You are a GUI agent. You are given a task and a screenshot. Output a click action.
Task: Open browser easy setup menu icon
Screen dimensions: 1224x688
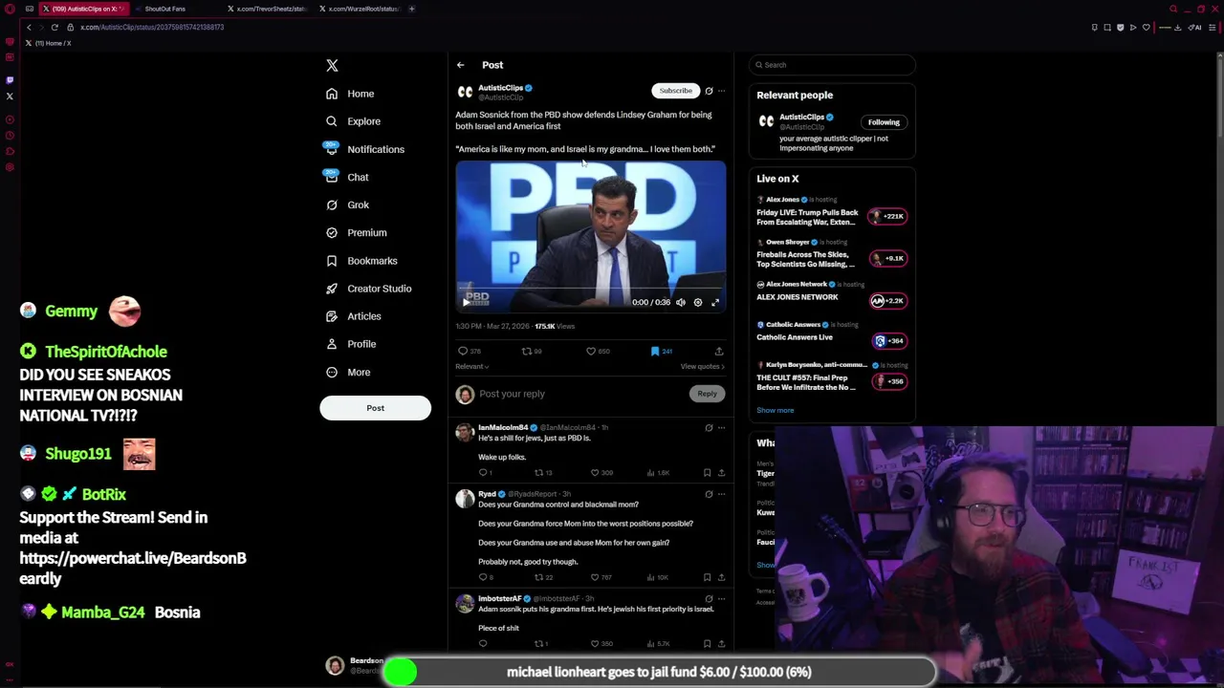1213,27
